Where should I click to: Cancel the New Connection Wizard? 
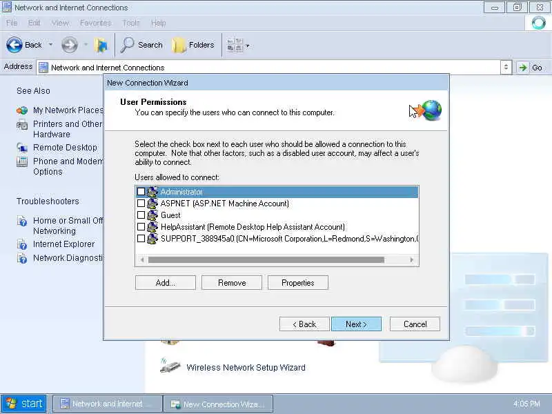pos(415,324)
